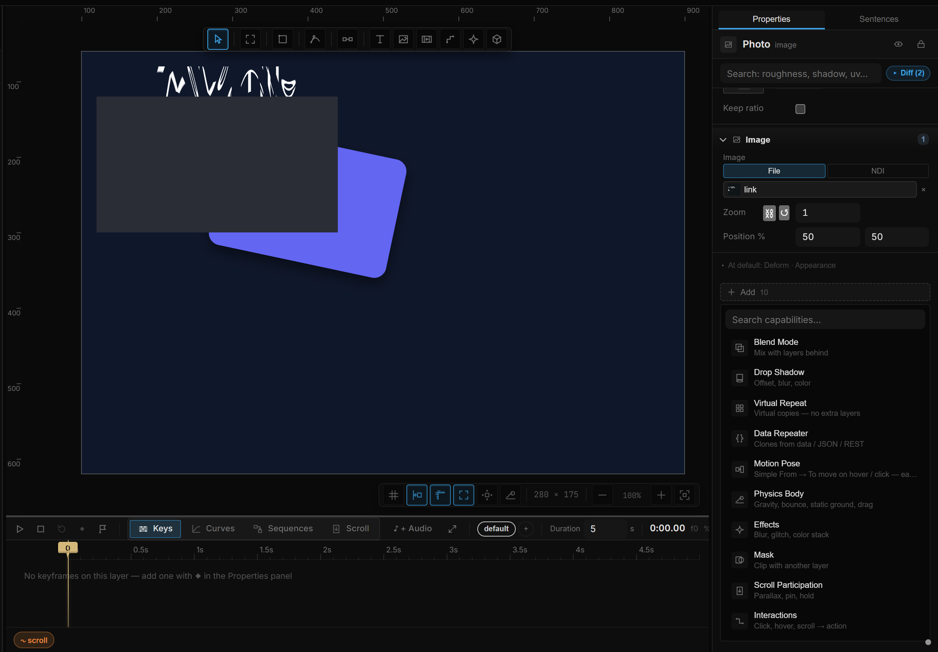Image resolution: width=938 pixels, height=652 pixels.
Task: Select the sparkle star tool
Action: click(x=474, y=39)
